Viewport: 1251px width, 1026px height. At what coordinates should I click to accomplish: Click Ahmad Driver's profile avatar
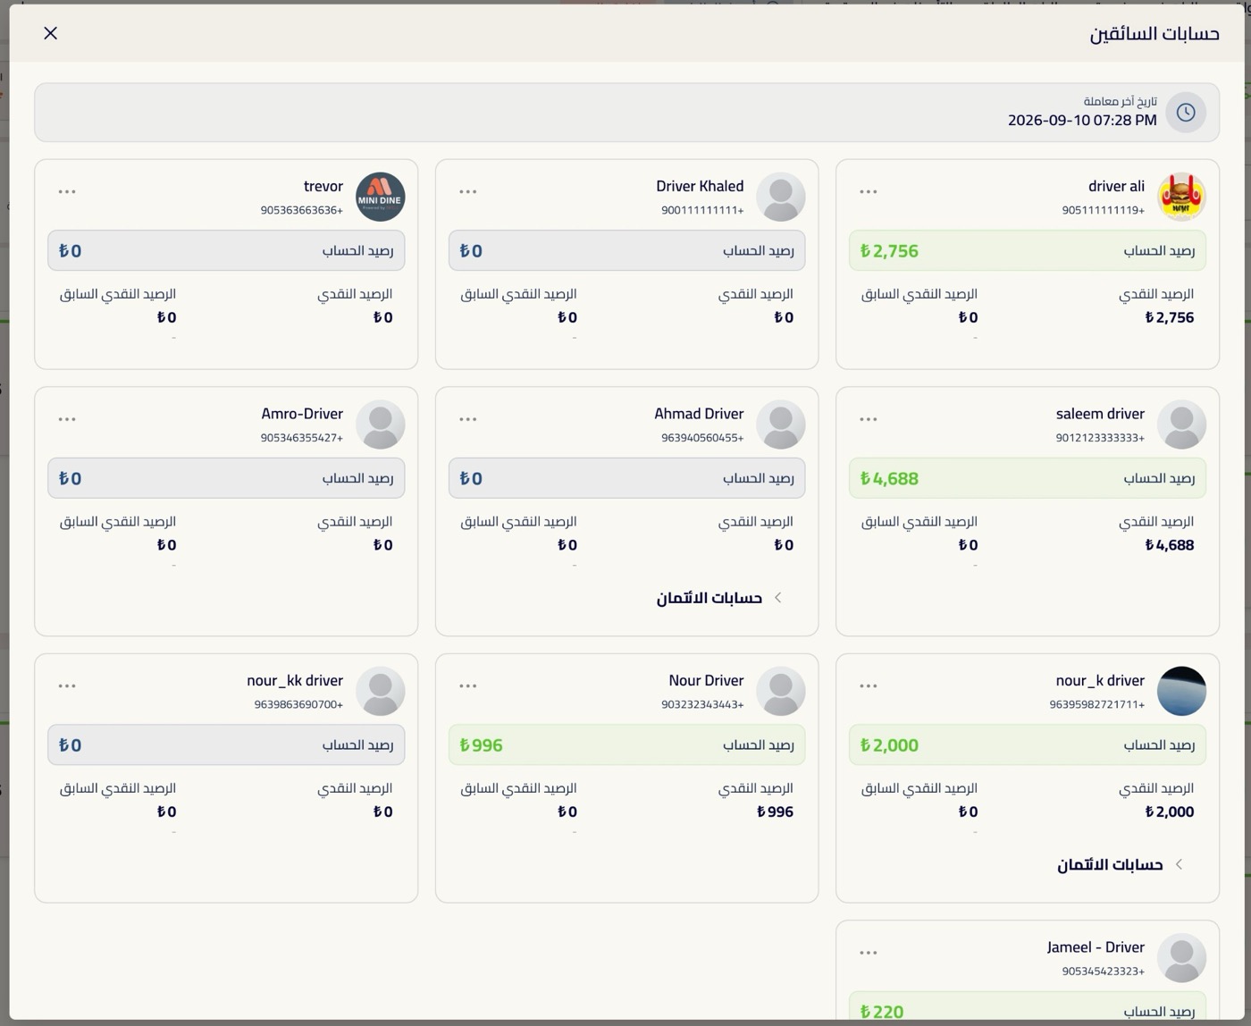point(781,425)
